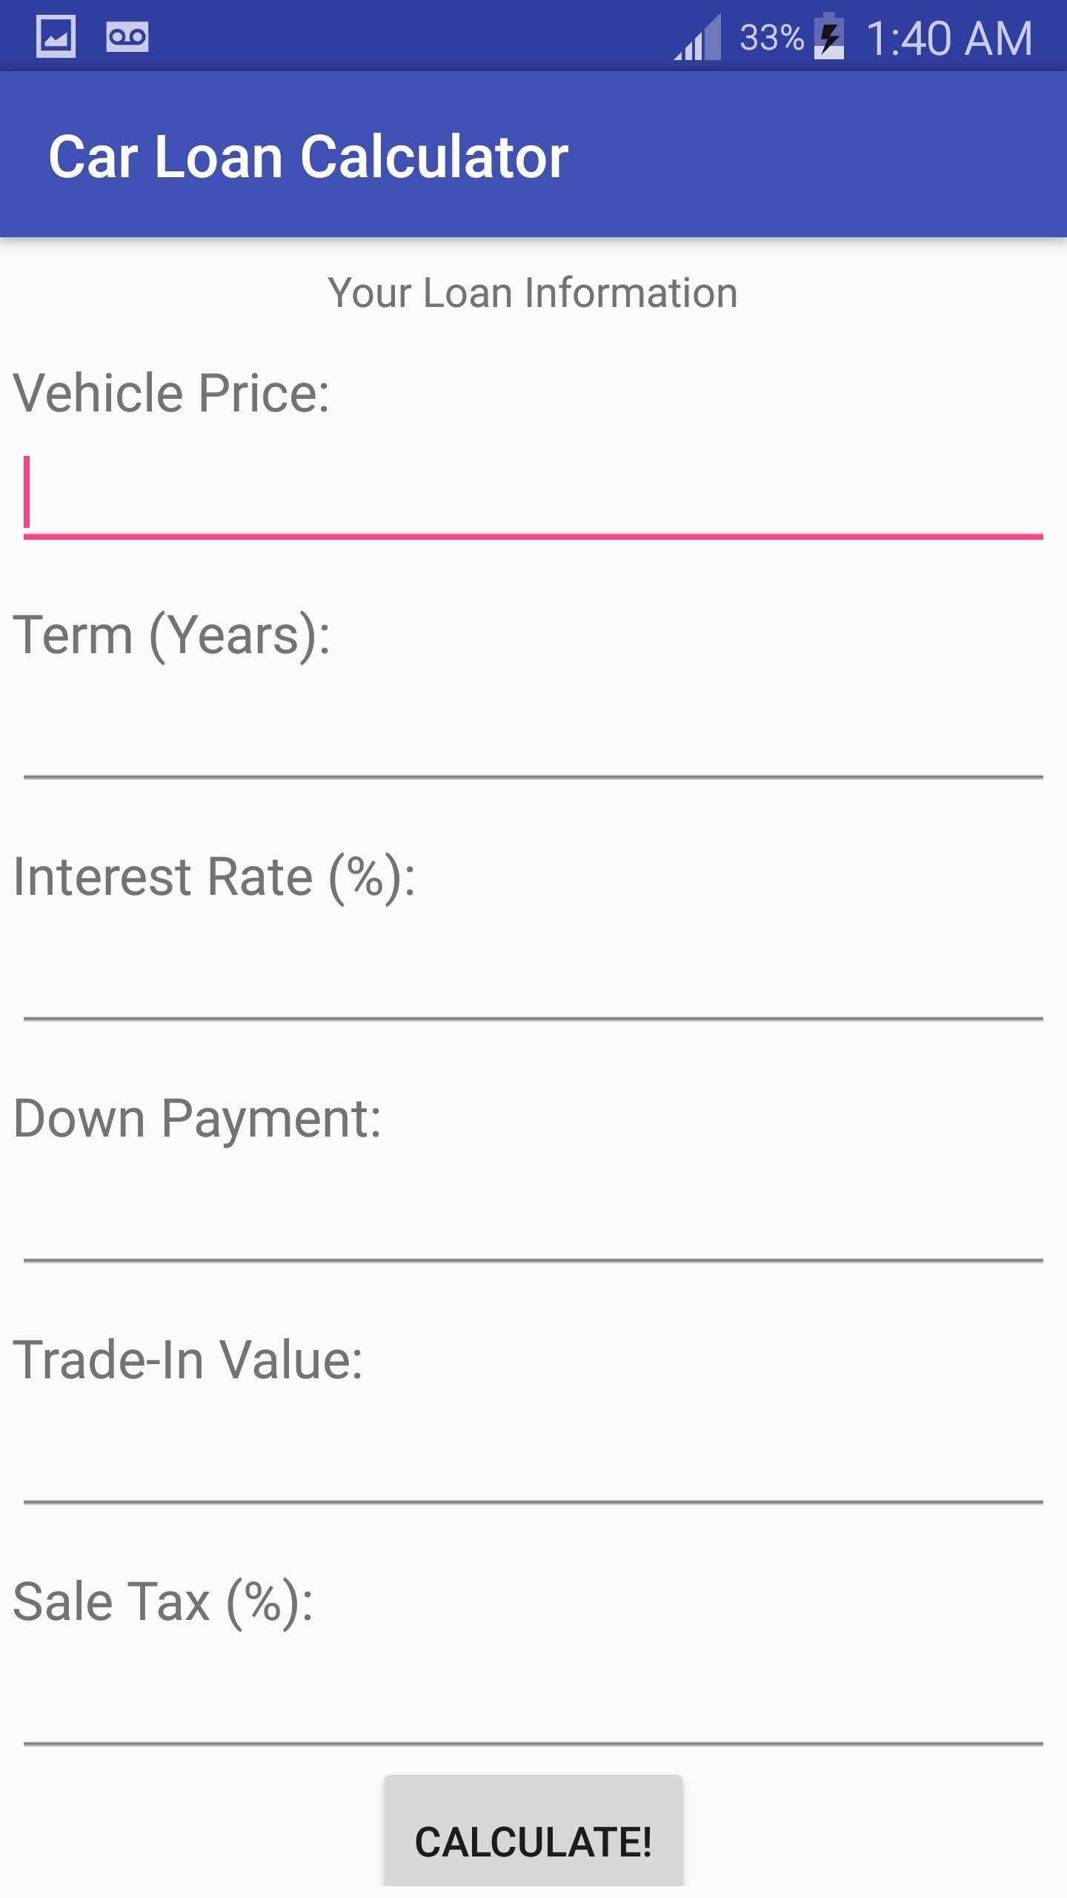Tap the image notification icon
The height and width of the screenshot is (1898, 1067).
point(56,36)
